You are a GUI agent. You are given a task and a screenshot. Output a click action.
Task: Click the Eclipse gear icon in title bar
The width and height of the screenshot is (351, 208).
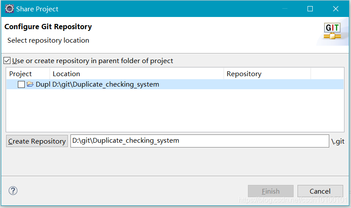click(10, 9)
